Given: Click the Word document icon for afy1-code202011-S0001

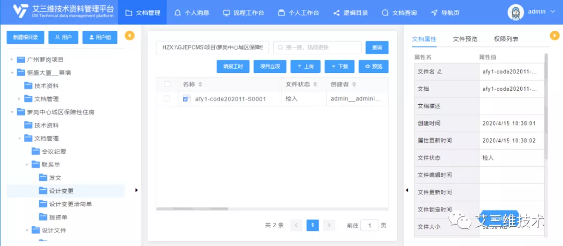Looking at the screenshot, I should [x=187, y=99].
